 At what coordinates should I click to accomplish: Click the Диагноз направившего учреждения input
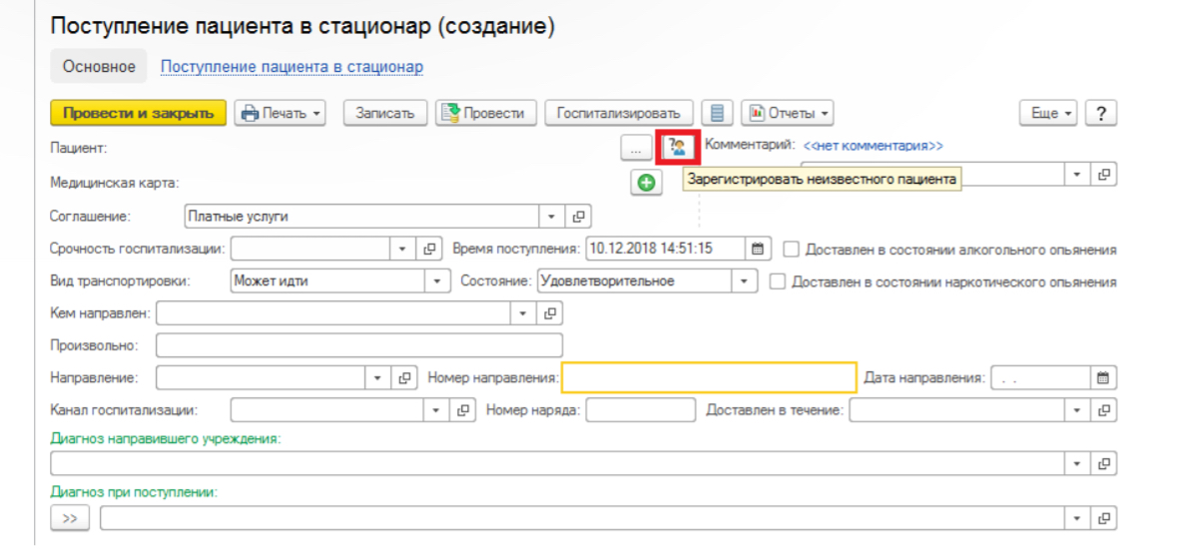coord(558,463)
